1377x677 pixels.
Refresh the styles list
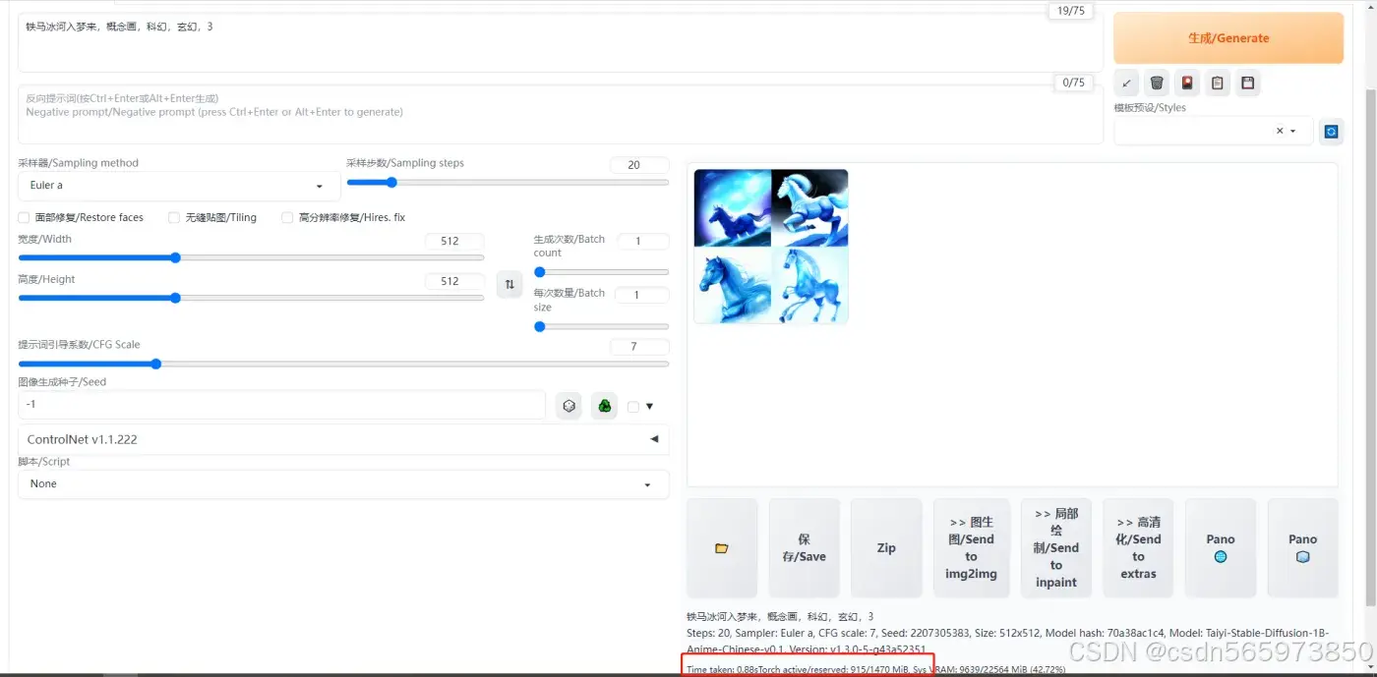1331,131
